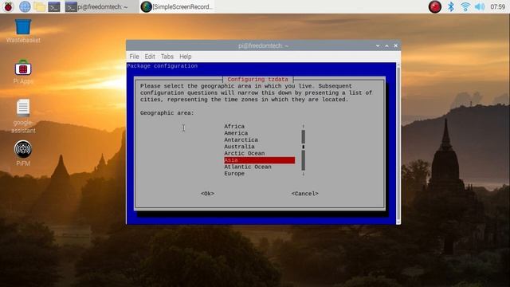The height and width of the screenshot is (287, 510).
Task: Open the Wi-Fi network menu
Action: coord(465,6)
